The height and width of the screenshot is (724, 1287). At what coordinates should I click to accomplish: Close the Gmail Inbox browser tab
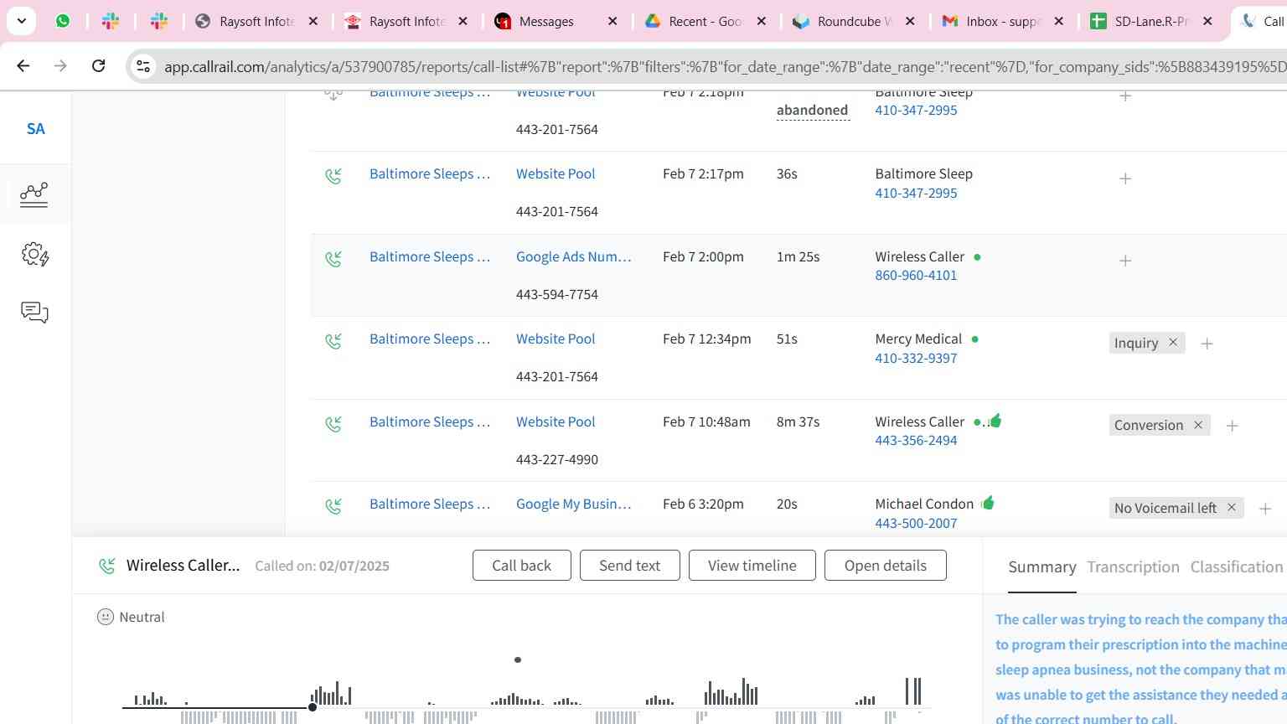[1059, 22]
